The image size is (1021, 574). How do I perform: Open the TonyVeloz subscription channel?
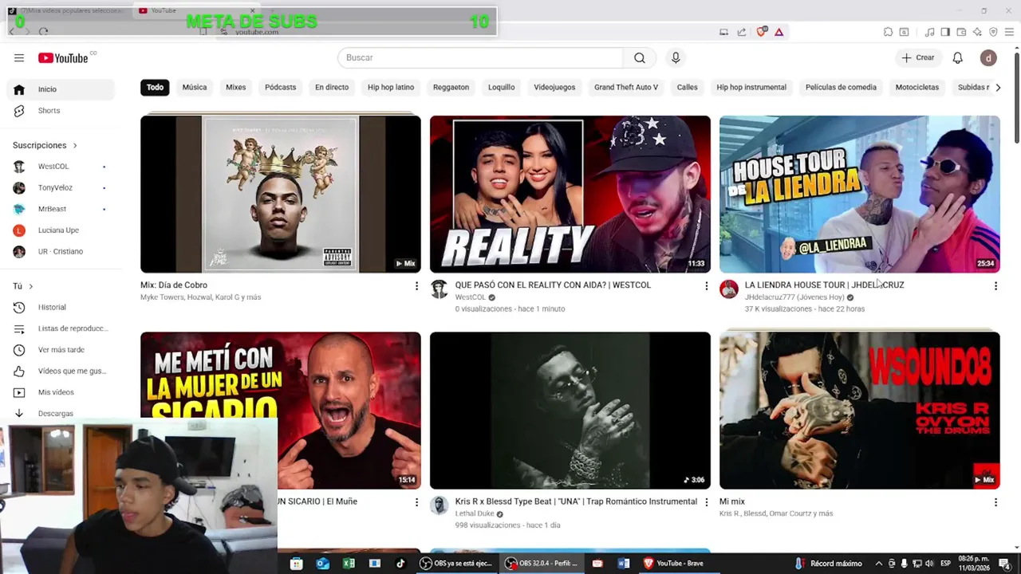pyautogui.click(x=61, y=188)
